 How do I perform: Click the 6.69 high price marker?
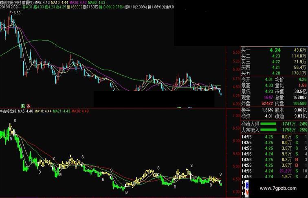tap(17, 13)
